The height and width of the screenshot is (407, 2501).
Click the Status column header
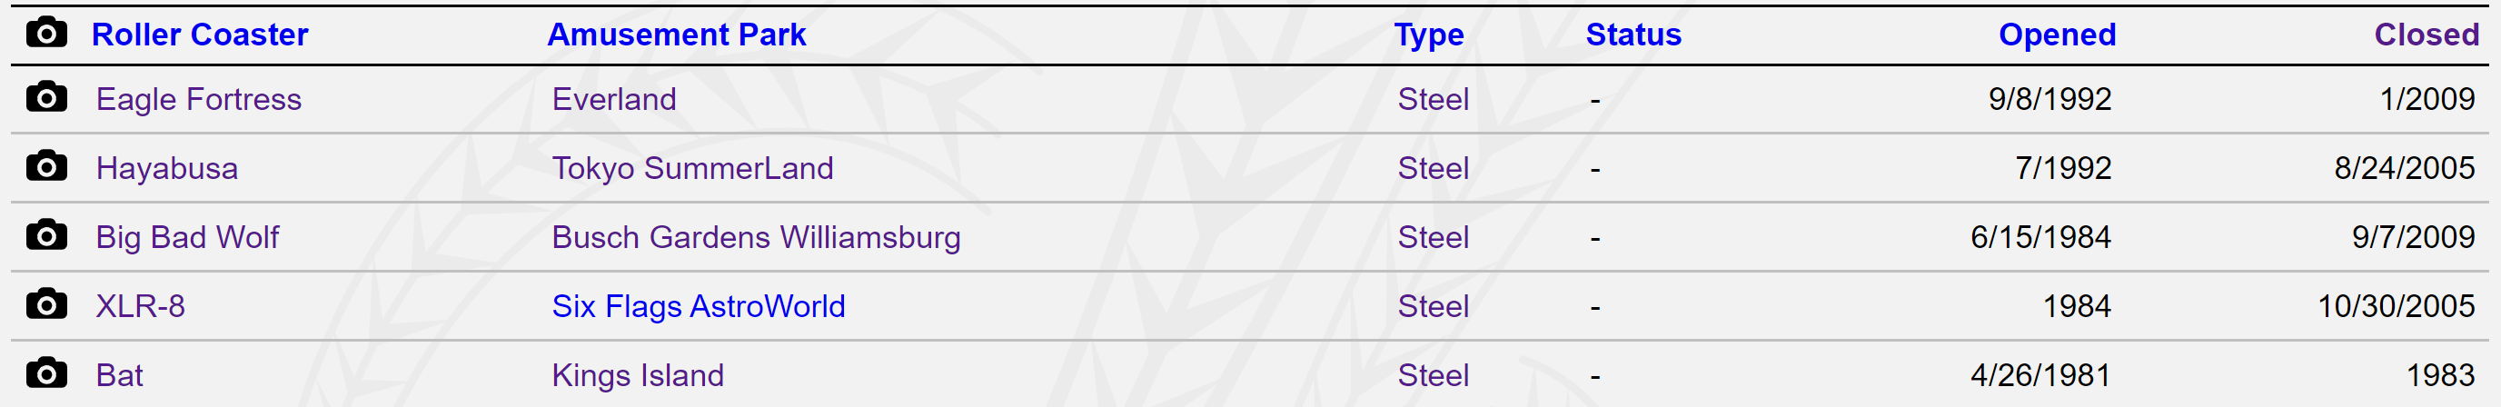tap(1634, 34)
